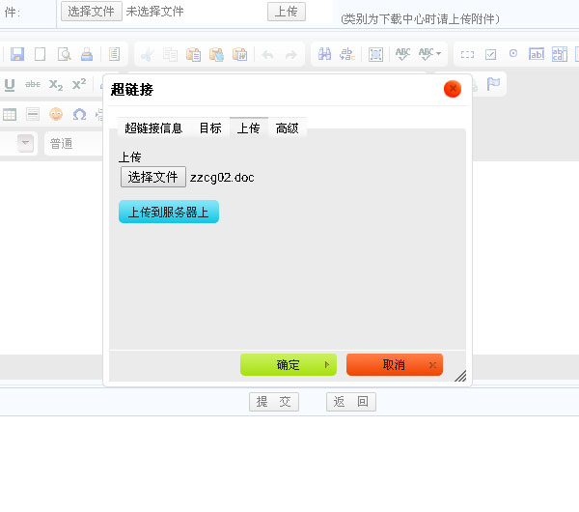The image size is (579, 512).
Task: Click the Print icon in toolbar
Action: [x=87, y=54]
